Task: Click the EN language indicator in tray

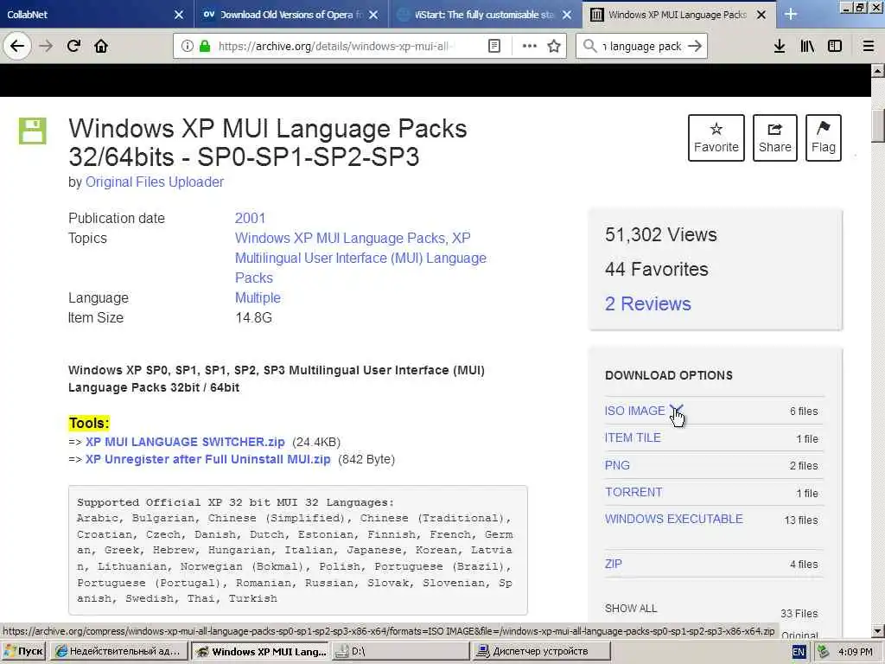Action: coord(799,652)
